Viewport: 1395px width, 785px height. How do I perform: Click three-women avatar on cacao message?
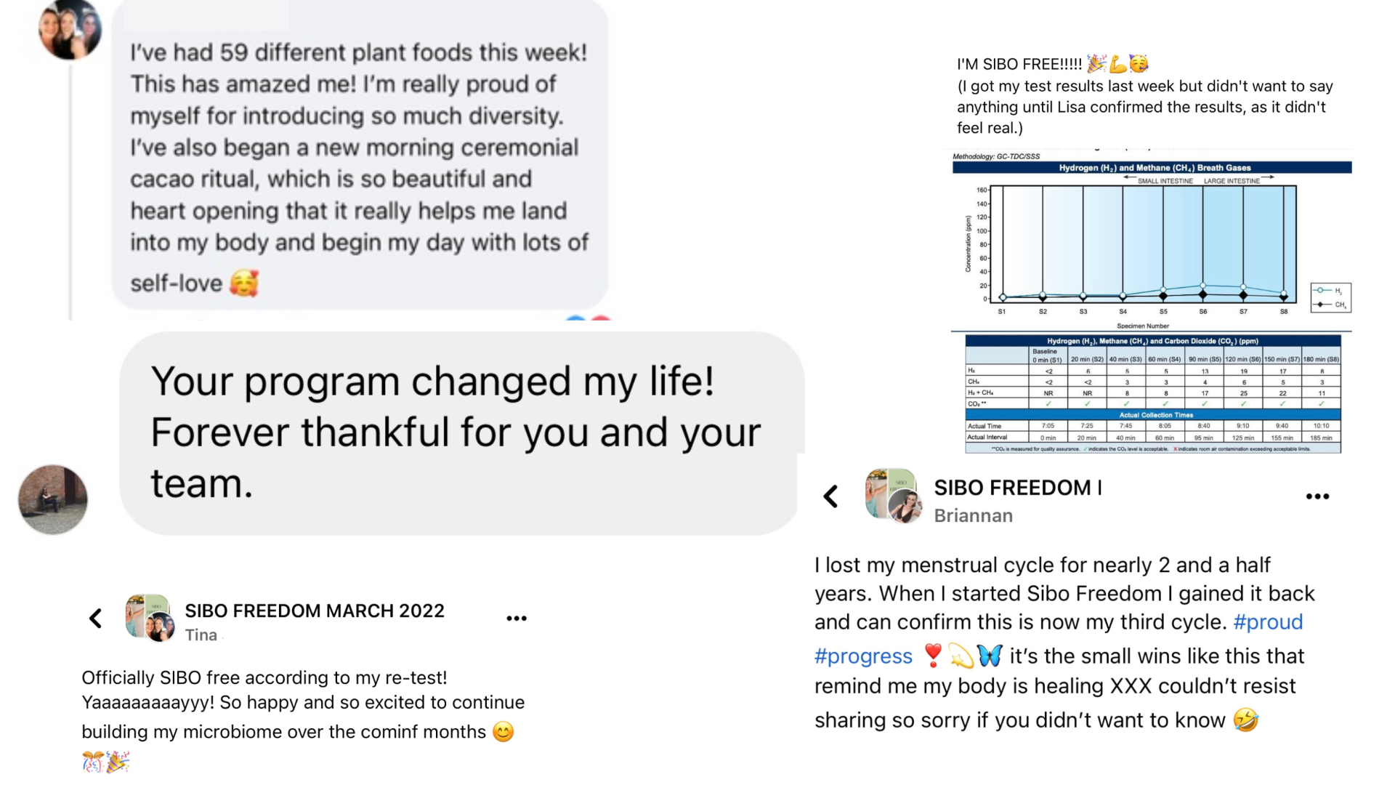(70, 29)
